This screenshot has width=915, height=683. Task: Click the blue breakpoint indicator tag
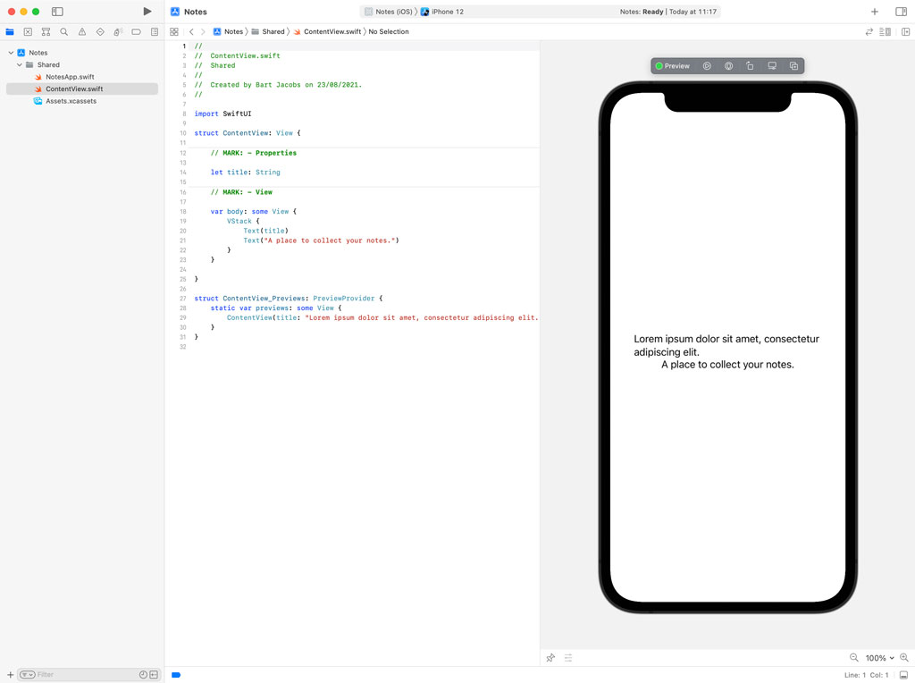[x=176, y=675]
